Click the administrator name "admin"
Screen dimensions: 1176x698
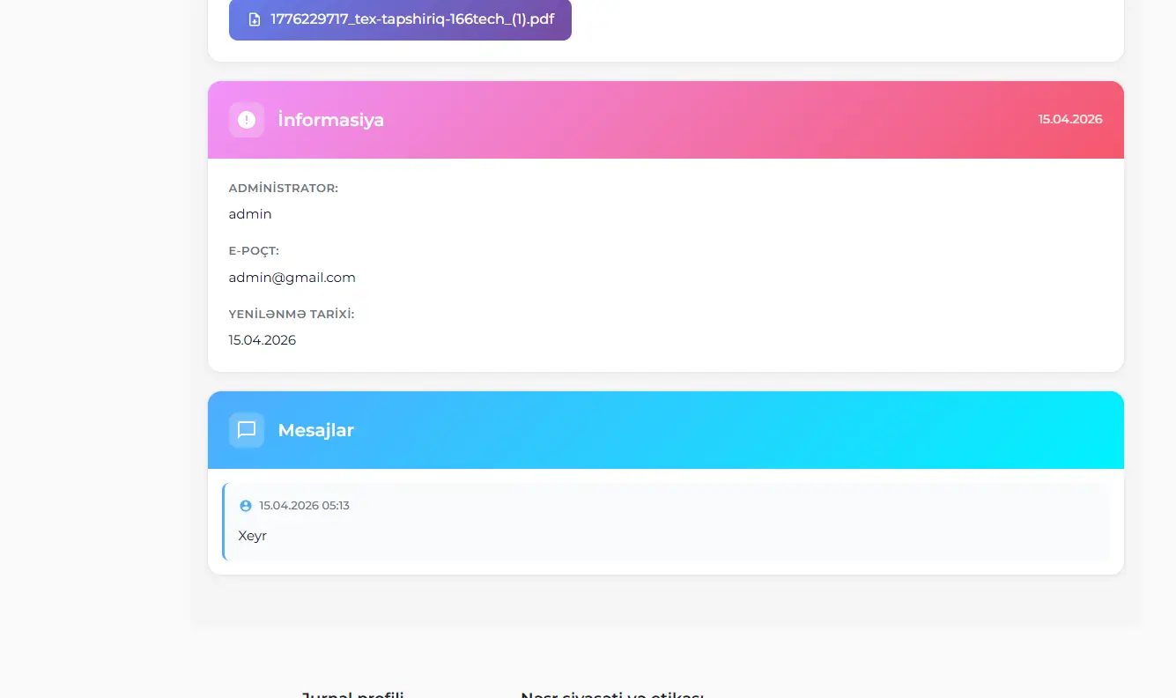tap(250, 214)
